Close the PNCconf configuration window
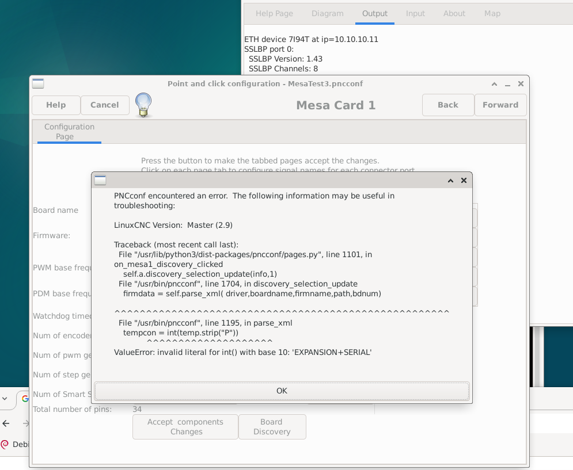573x470 pixels. (521, 84)
